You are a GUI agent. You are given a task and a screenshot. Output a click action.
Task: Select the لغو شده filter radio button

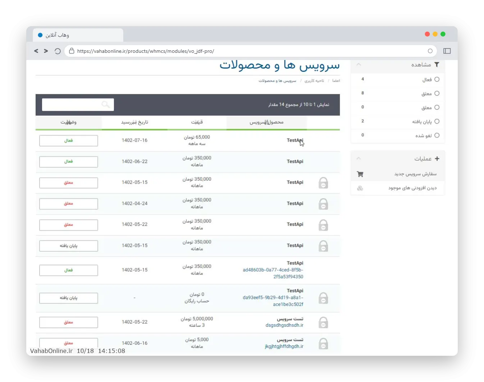[437, 135]
